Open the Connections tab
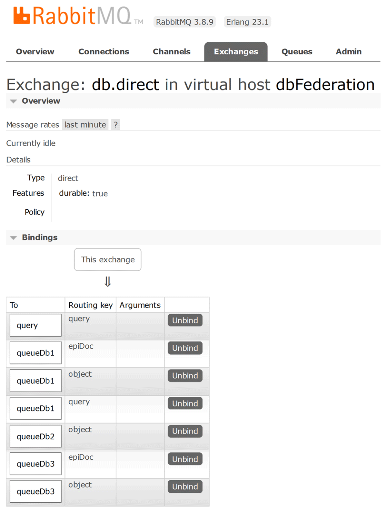The width and height of the screenshot is (387, 513). pyautogui.click(x=104, y=52)
